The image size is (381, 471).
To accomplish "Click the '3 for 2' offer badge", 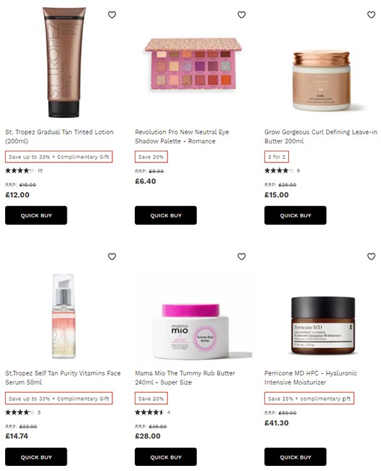I will [277, 157].
